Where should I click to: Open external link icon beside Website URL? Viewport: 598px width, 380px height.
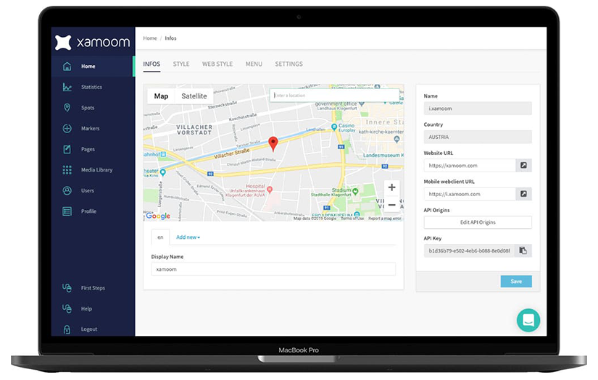pyautogui.click(x=523, y=166)
